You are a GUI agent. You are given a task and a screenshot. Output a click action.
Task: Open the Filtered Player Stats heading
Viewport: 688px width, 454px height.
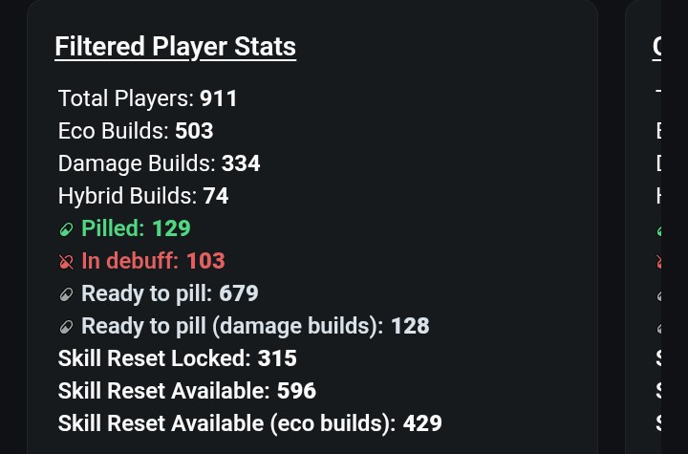[x=176, y=47]
